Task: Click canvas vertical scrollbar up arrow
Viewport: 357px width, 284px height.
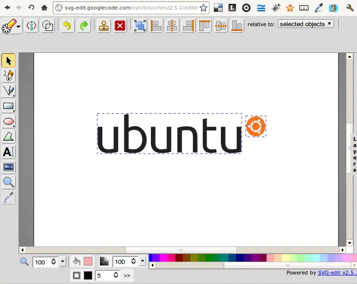Action: 349,57
